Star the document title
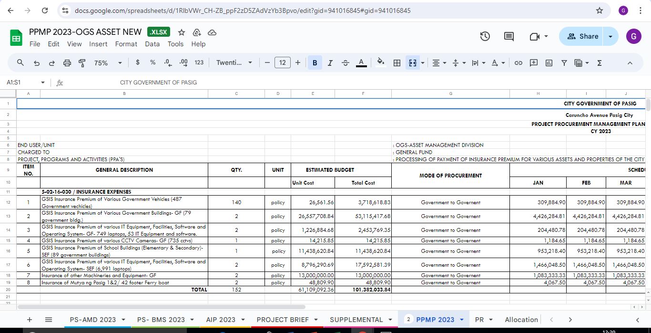This screenshot has height=333, width=651. (x=182, y=32)
